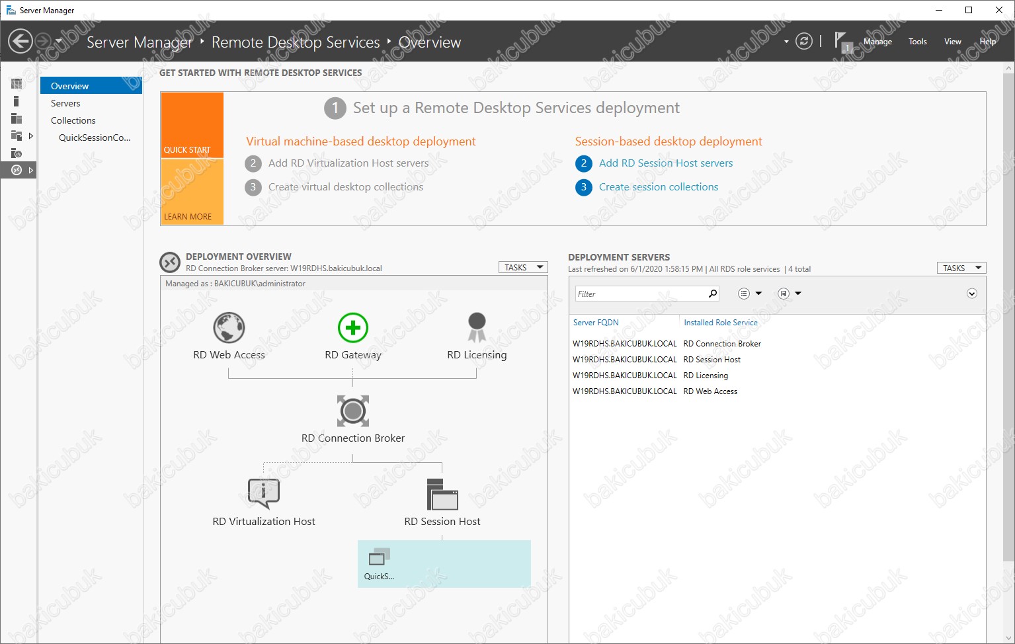Click the RD Licensing icon
The width and height of the screenshot is (1015, 644).
click(477, 328)
